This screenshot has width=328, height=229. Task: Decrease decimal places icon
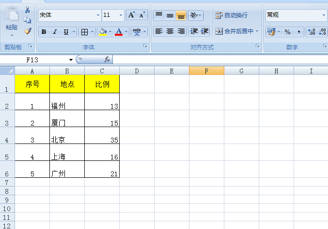coord(322,32)
